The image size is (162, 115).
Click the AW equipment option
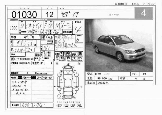click(x=74, y=54)
